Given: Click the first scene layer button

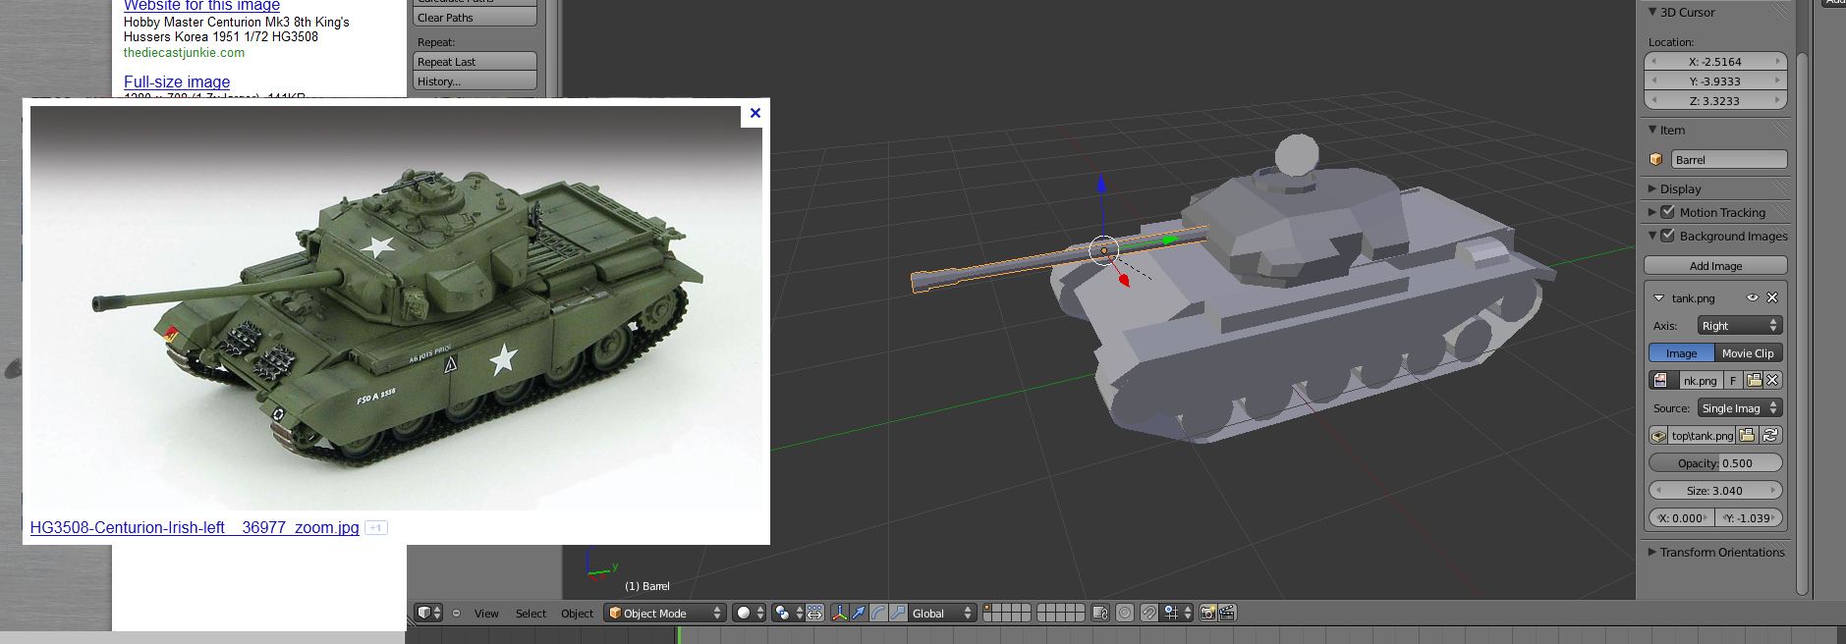Looking at the screenshot, I should (x=987, y=609).
